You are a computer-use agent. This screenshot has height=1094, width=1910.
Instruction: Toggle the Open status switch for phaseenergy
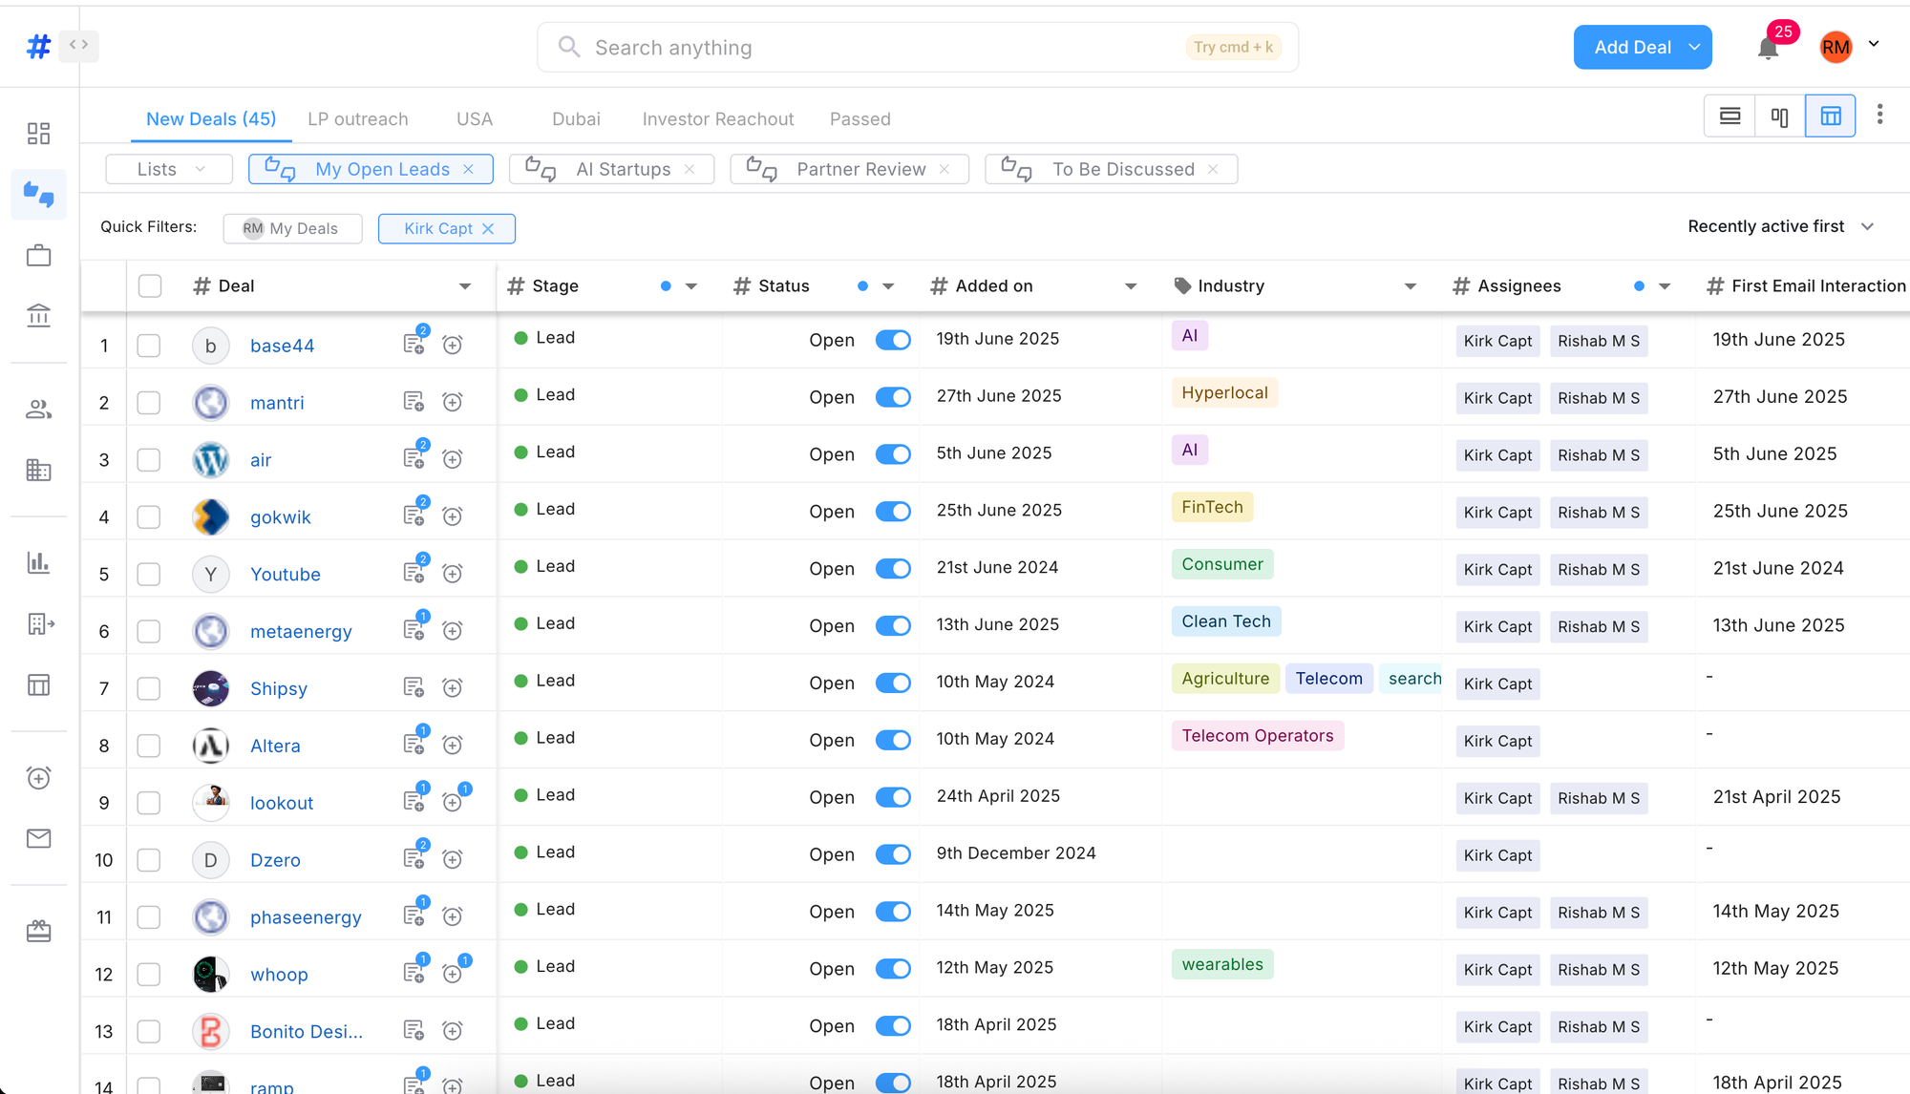coord(893,912)
